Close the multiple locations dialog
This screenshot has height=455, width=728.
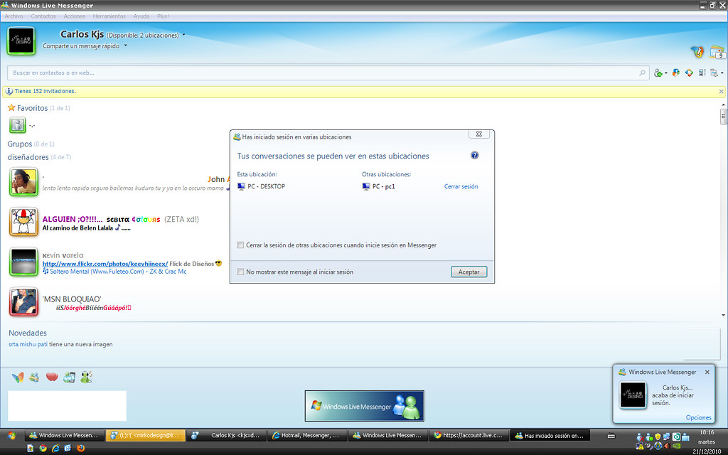tap(478, 134)
